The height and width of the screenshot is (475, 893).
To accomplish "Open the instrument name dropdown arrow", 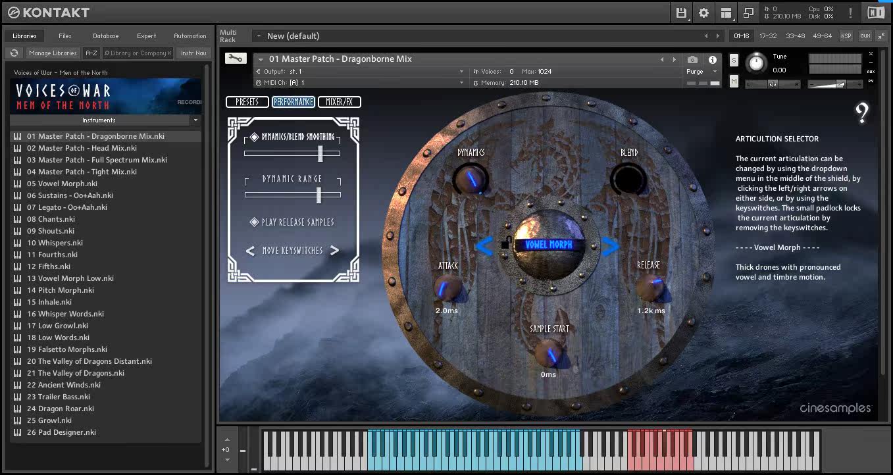I will [261, 59].
